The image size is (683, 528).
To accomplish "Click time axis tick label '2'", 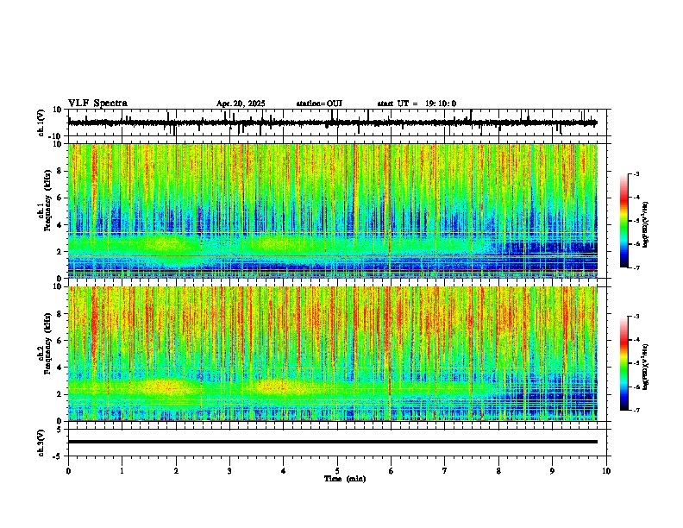I will tap(176, 471).
